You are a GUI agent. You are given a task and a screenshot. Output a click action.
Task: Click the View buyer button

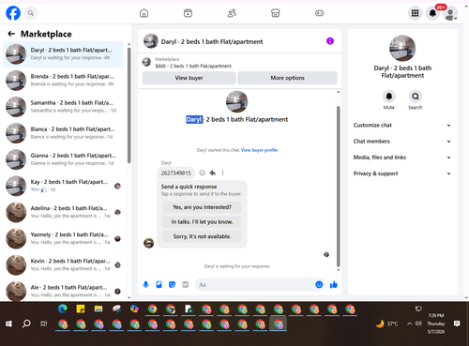[x=189, y=78]
